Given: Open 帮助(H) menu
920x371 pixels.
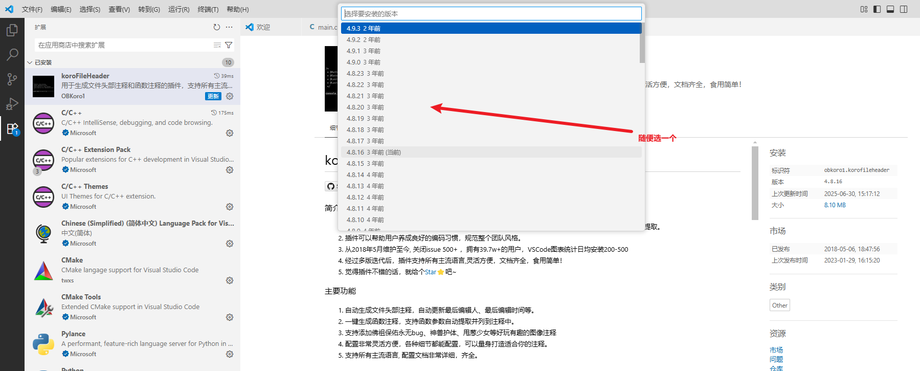Looking at the screenshot, I should [x=238, y=9].
